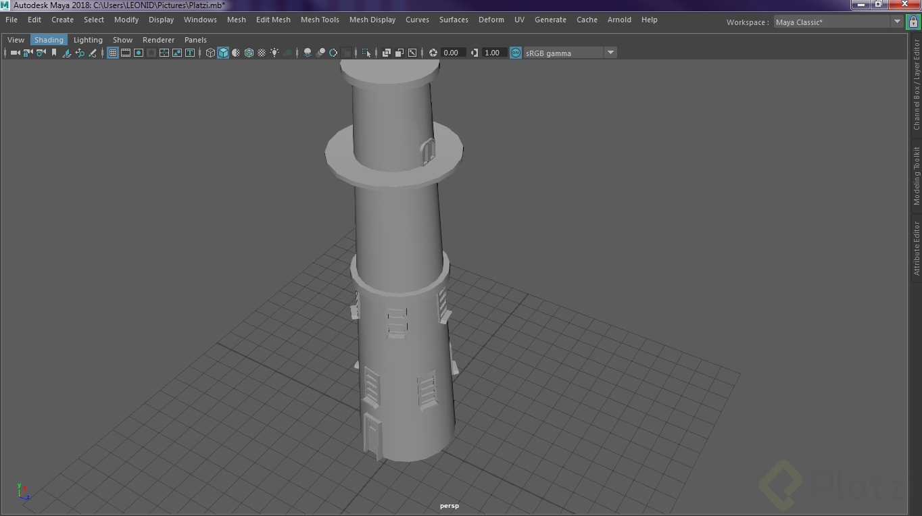Open camera bookmarks from panel toolbar
The height and width of the screenshot is (516, 922).
54,53
